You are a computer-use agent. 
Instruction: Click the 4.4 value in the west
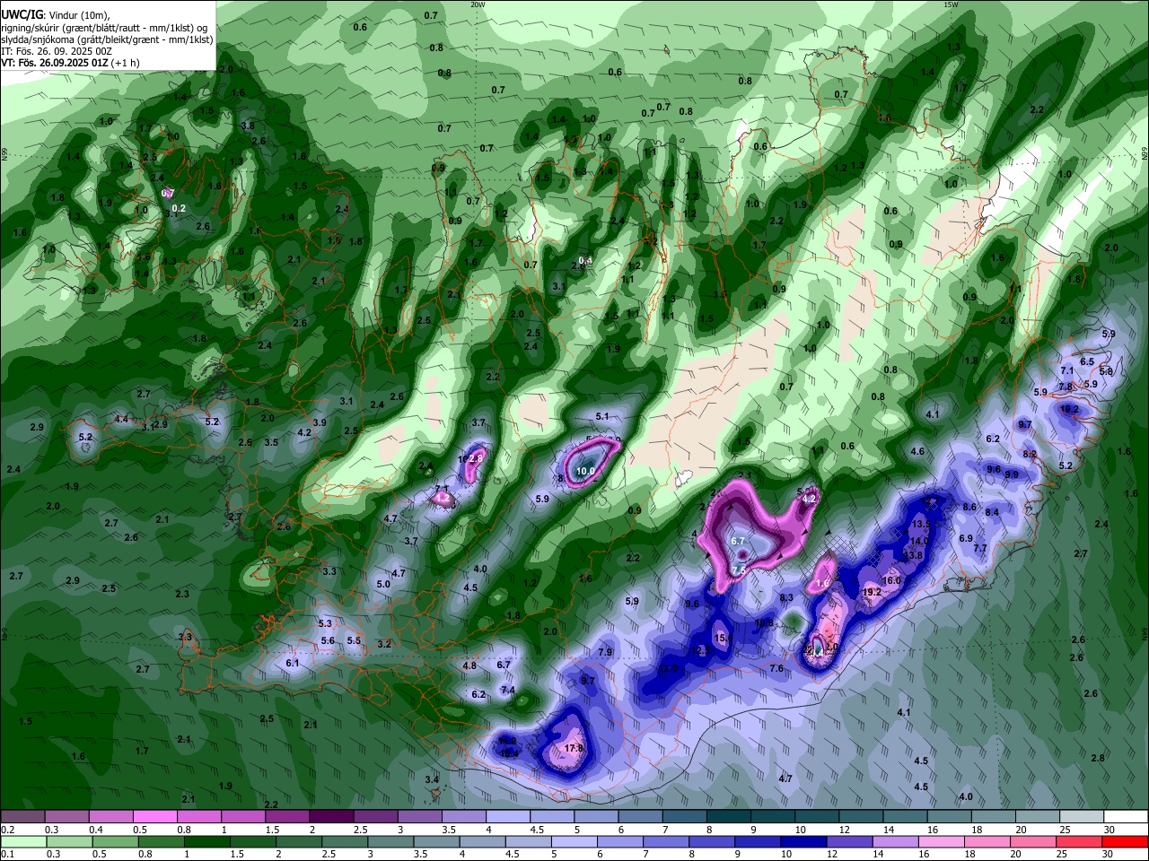click(121, 419)
